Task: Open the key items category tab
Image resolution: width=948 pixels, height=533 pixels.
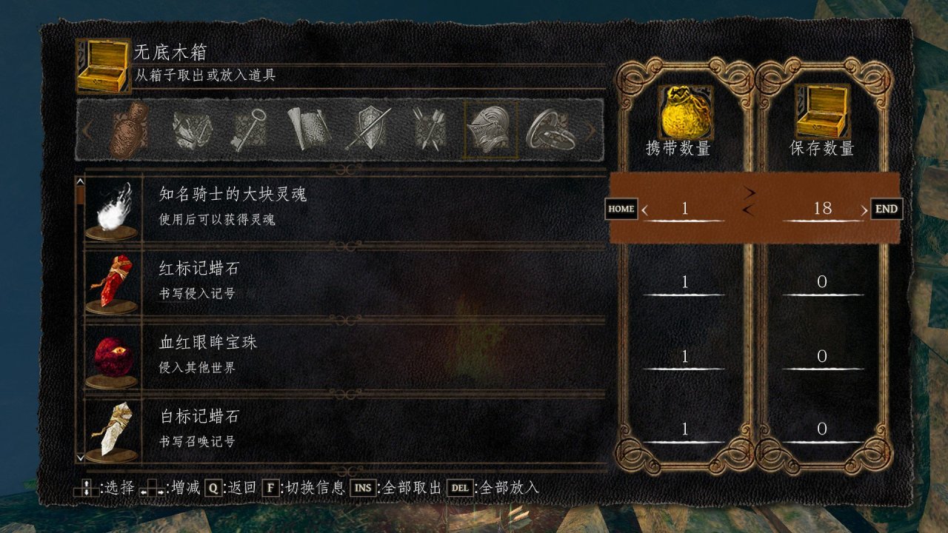Action: coord(249,130)
